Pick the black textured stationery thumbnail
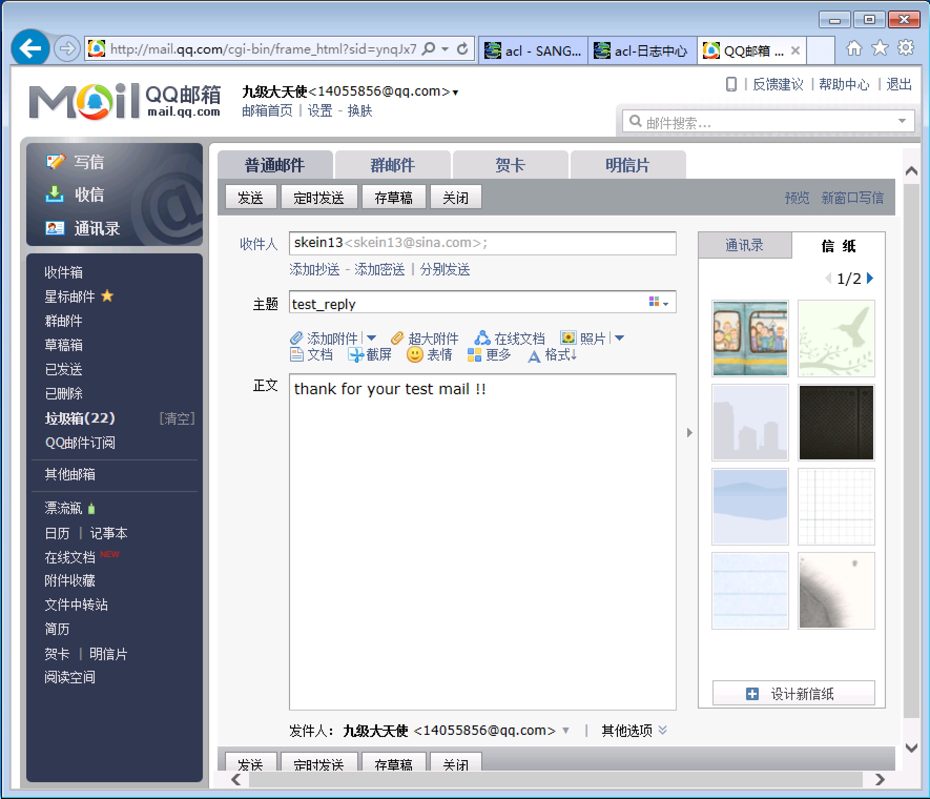This screenshot has height=799, width=930. pyautogui.click(x=836, y=423)
